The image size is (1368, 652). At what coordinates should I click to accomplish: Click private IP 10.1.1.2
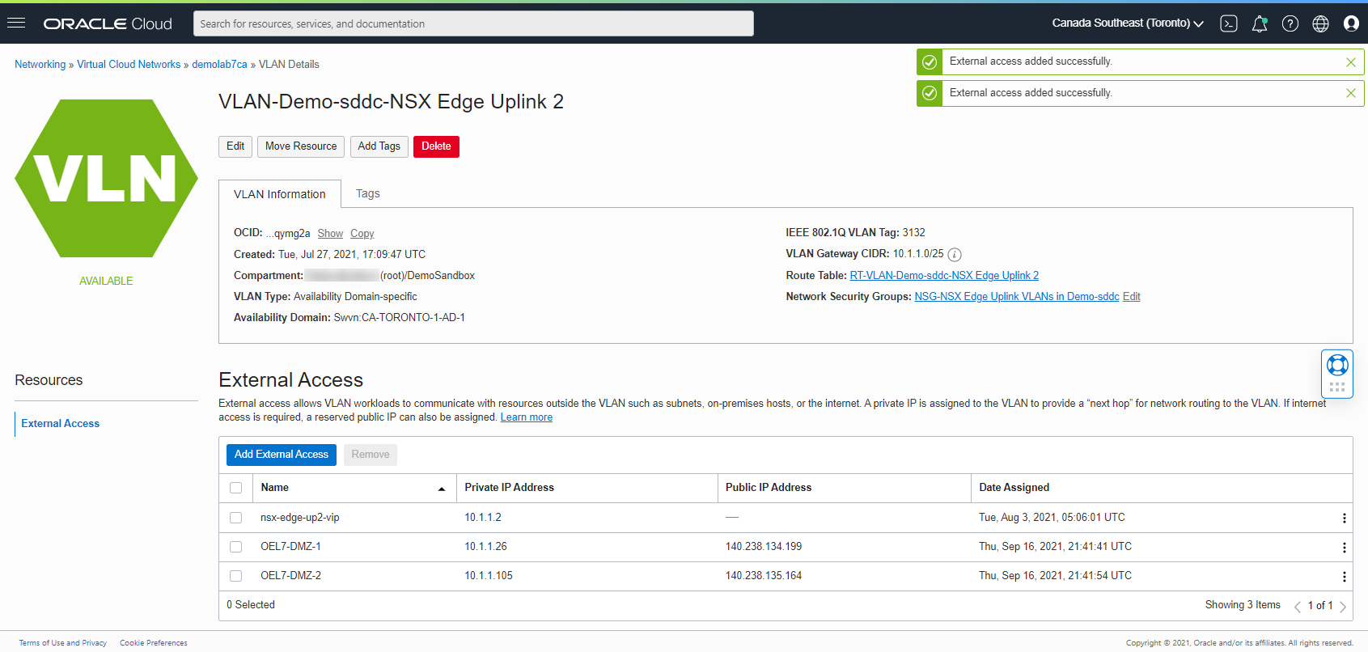pyautogui.click(x=483, y=518)
